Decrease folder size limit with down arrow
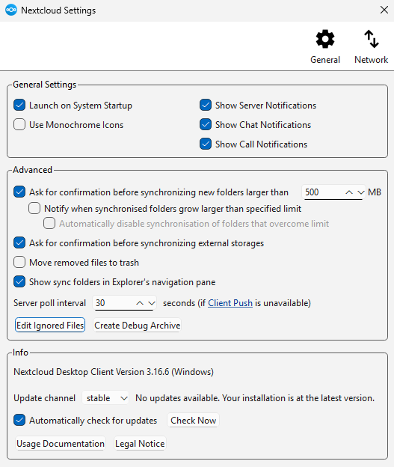The image size is (394, 467). point(360,192)
